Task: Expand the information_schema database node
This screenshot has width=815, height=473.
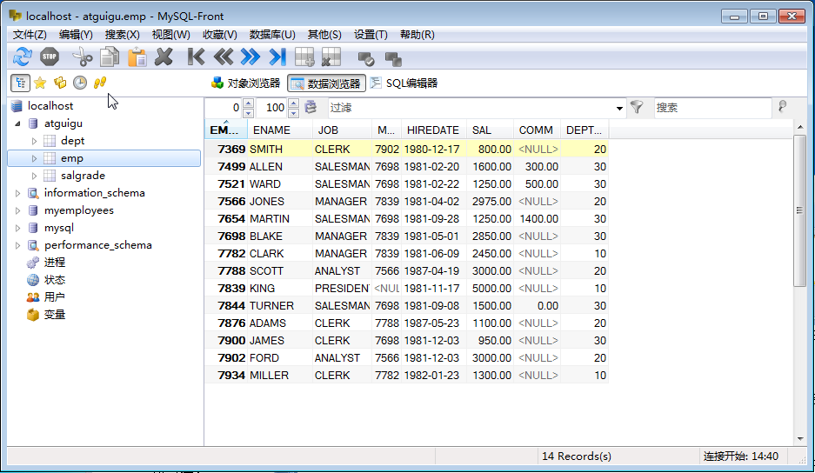Action: pyautogui.click(x=17, y=193)
